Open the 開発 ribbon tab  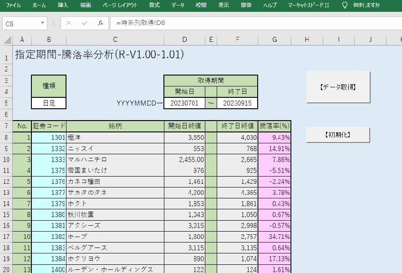tap(246, 5)
